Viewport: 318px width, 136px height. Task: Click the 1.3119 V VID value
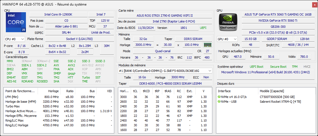(x=106, y=111)
